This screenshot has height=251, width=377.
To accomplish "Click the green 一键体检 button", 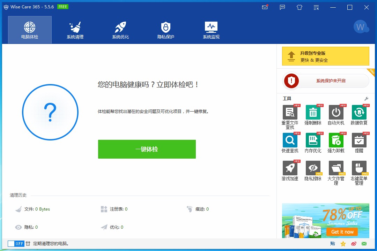I will coord(147,149).
